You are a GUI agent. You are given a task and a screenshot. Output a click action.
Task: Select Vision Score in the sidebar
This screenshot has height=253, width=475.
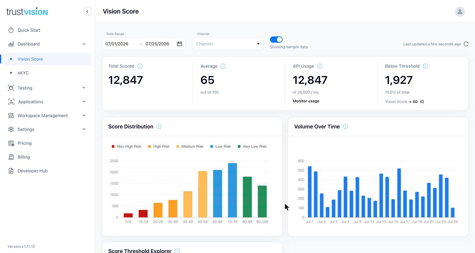tap(47, 59)
